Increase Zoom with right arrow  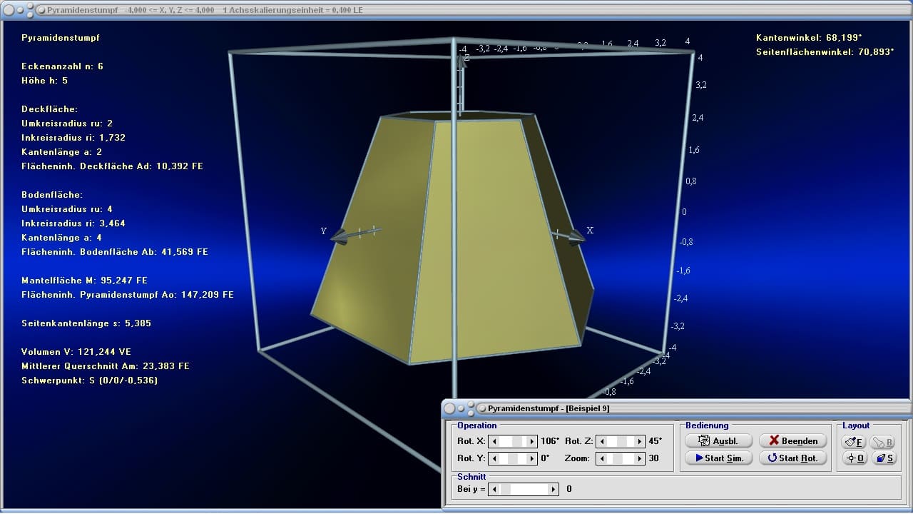pyautogui.click(x=639, y=458)
